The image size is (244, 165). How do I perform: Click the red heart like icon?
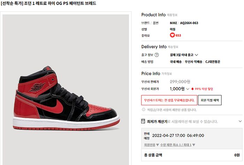click(172, 35)
